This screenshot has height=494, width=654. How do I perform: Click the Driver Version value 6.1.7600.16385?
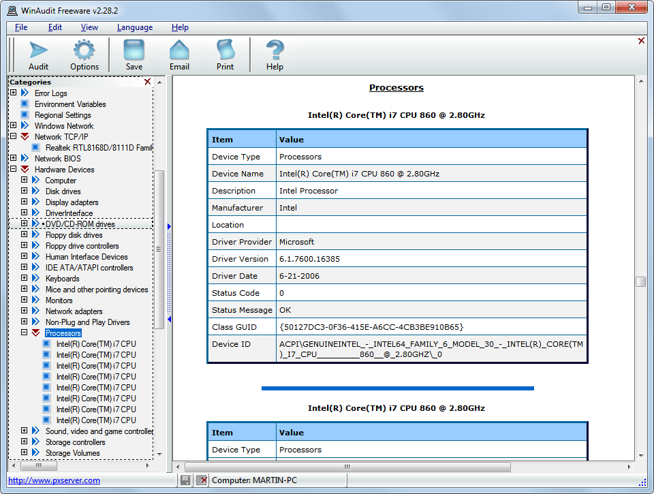click(x=309, y=259)
